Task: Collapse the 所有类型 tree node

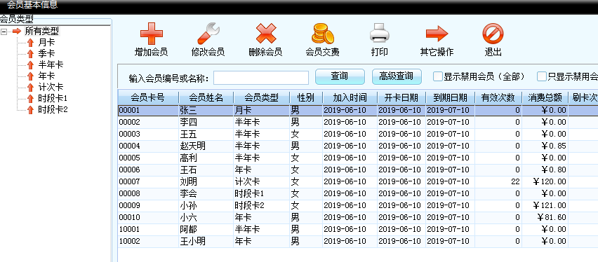Action: 4,32
